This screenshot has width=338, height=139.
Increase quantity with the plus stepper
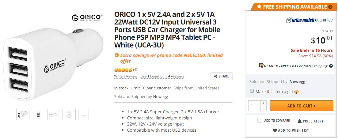(264, 103)
